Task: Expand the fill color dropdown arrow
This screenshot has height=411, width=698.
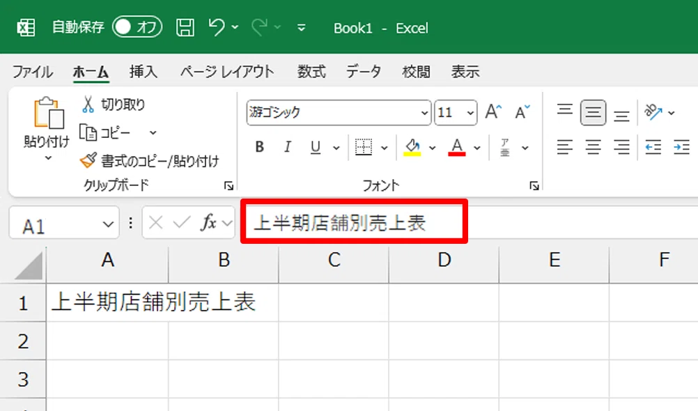Action: coord(432,148)
